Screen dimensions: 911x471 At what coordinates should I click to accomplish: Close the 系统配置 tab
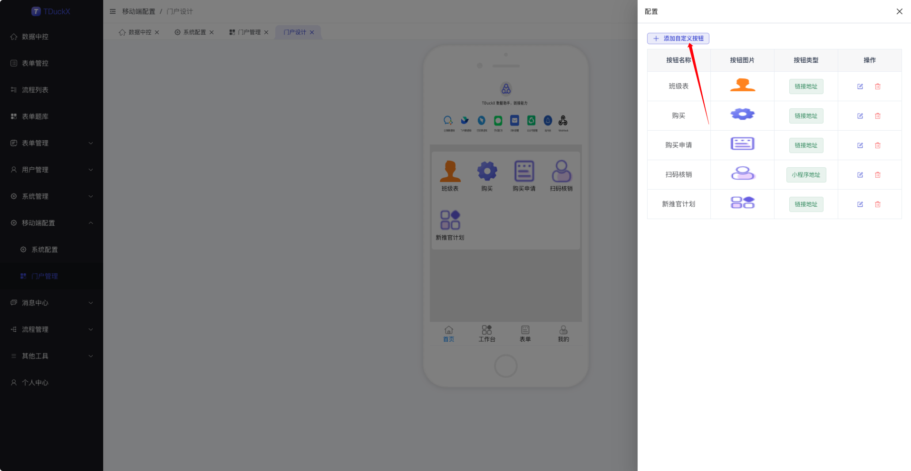coord(212,32)
